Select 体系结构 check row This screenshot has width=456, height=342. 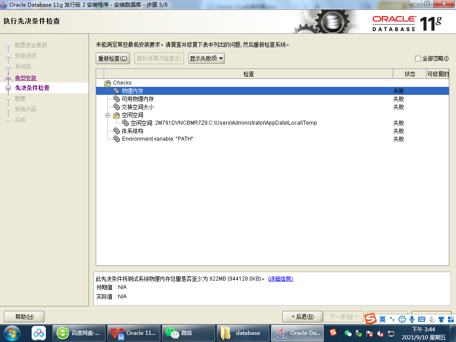click(x=273, y=131)
